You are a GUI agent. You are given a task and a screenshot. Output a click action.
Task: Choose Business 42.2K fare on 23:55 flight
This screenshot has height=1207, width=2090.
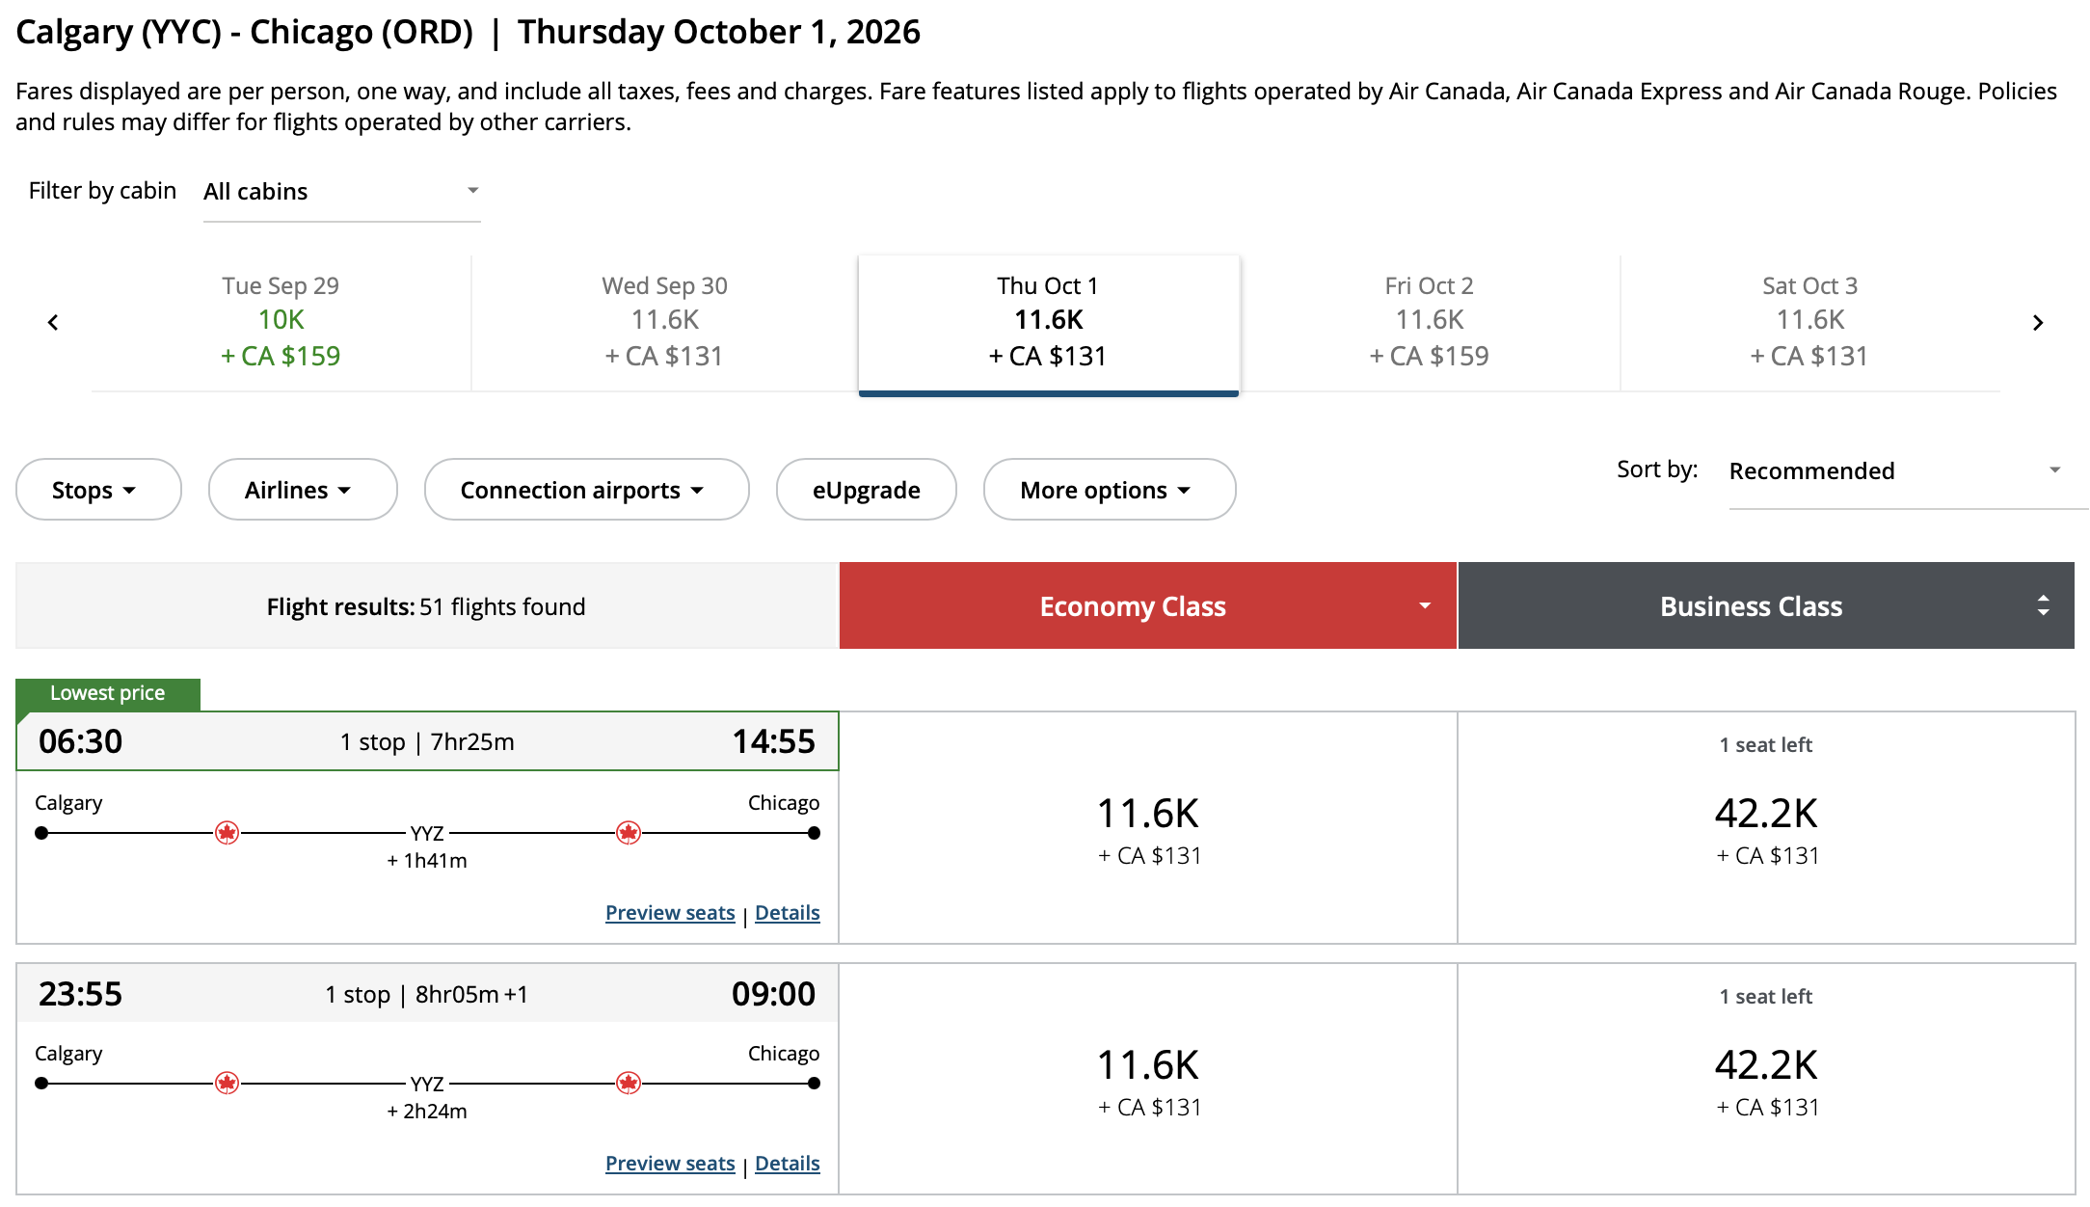point(1766,1080)
